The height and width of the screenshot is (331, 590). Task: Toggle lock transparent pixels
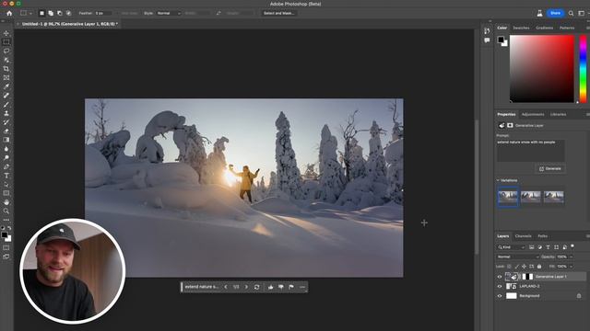509,267
